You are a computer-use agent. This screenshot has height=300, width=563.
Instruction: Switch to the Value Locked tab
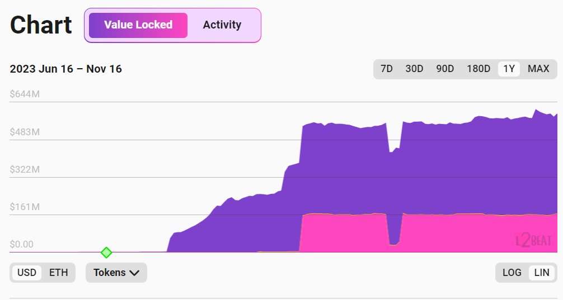138,25
